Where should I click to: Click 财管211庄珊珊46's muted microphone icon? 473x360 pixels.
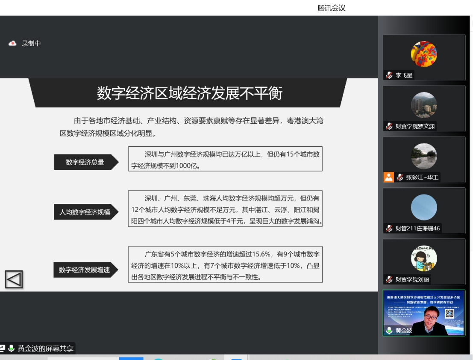coord(389,228)
